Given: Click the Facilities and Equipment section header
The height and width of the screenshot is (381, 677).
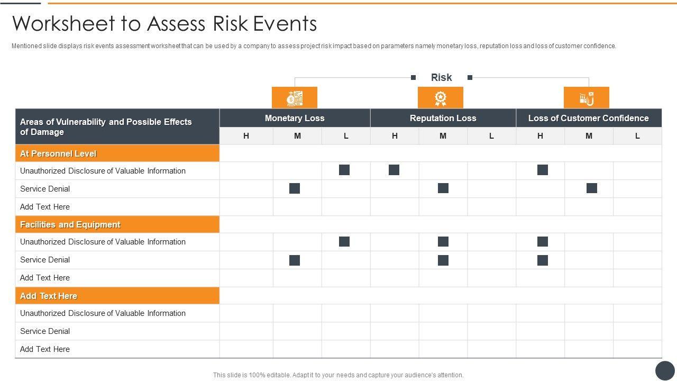Looking at the screenshot, I should point(117,224).
